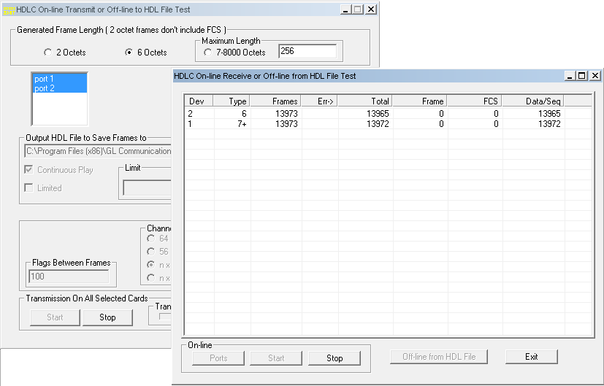The width and height of the screenshot is (604, 386).
Task: Click Stop in the Transmit window
Action: (107, 317)
